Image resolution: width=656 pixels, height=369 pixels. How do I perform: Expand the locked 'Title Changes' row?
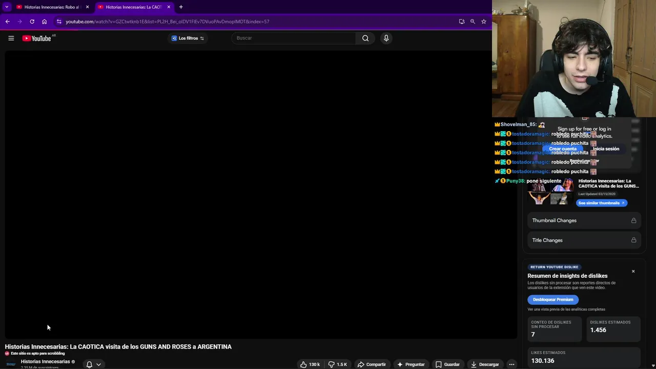(584, 240)
